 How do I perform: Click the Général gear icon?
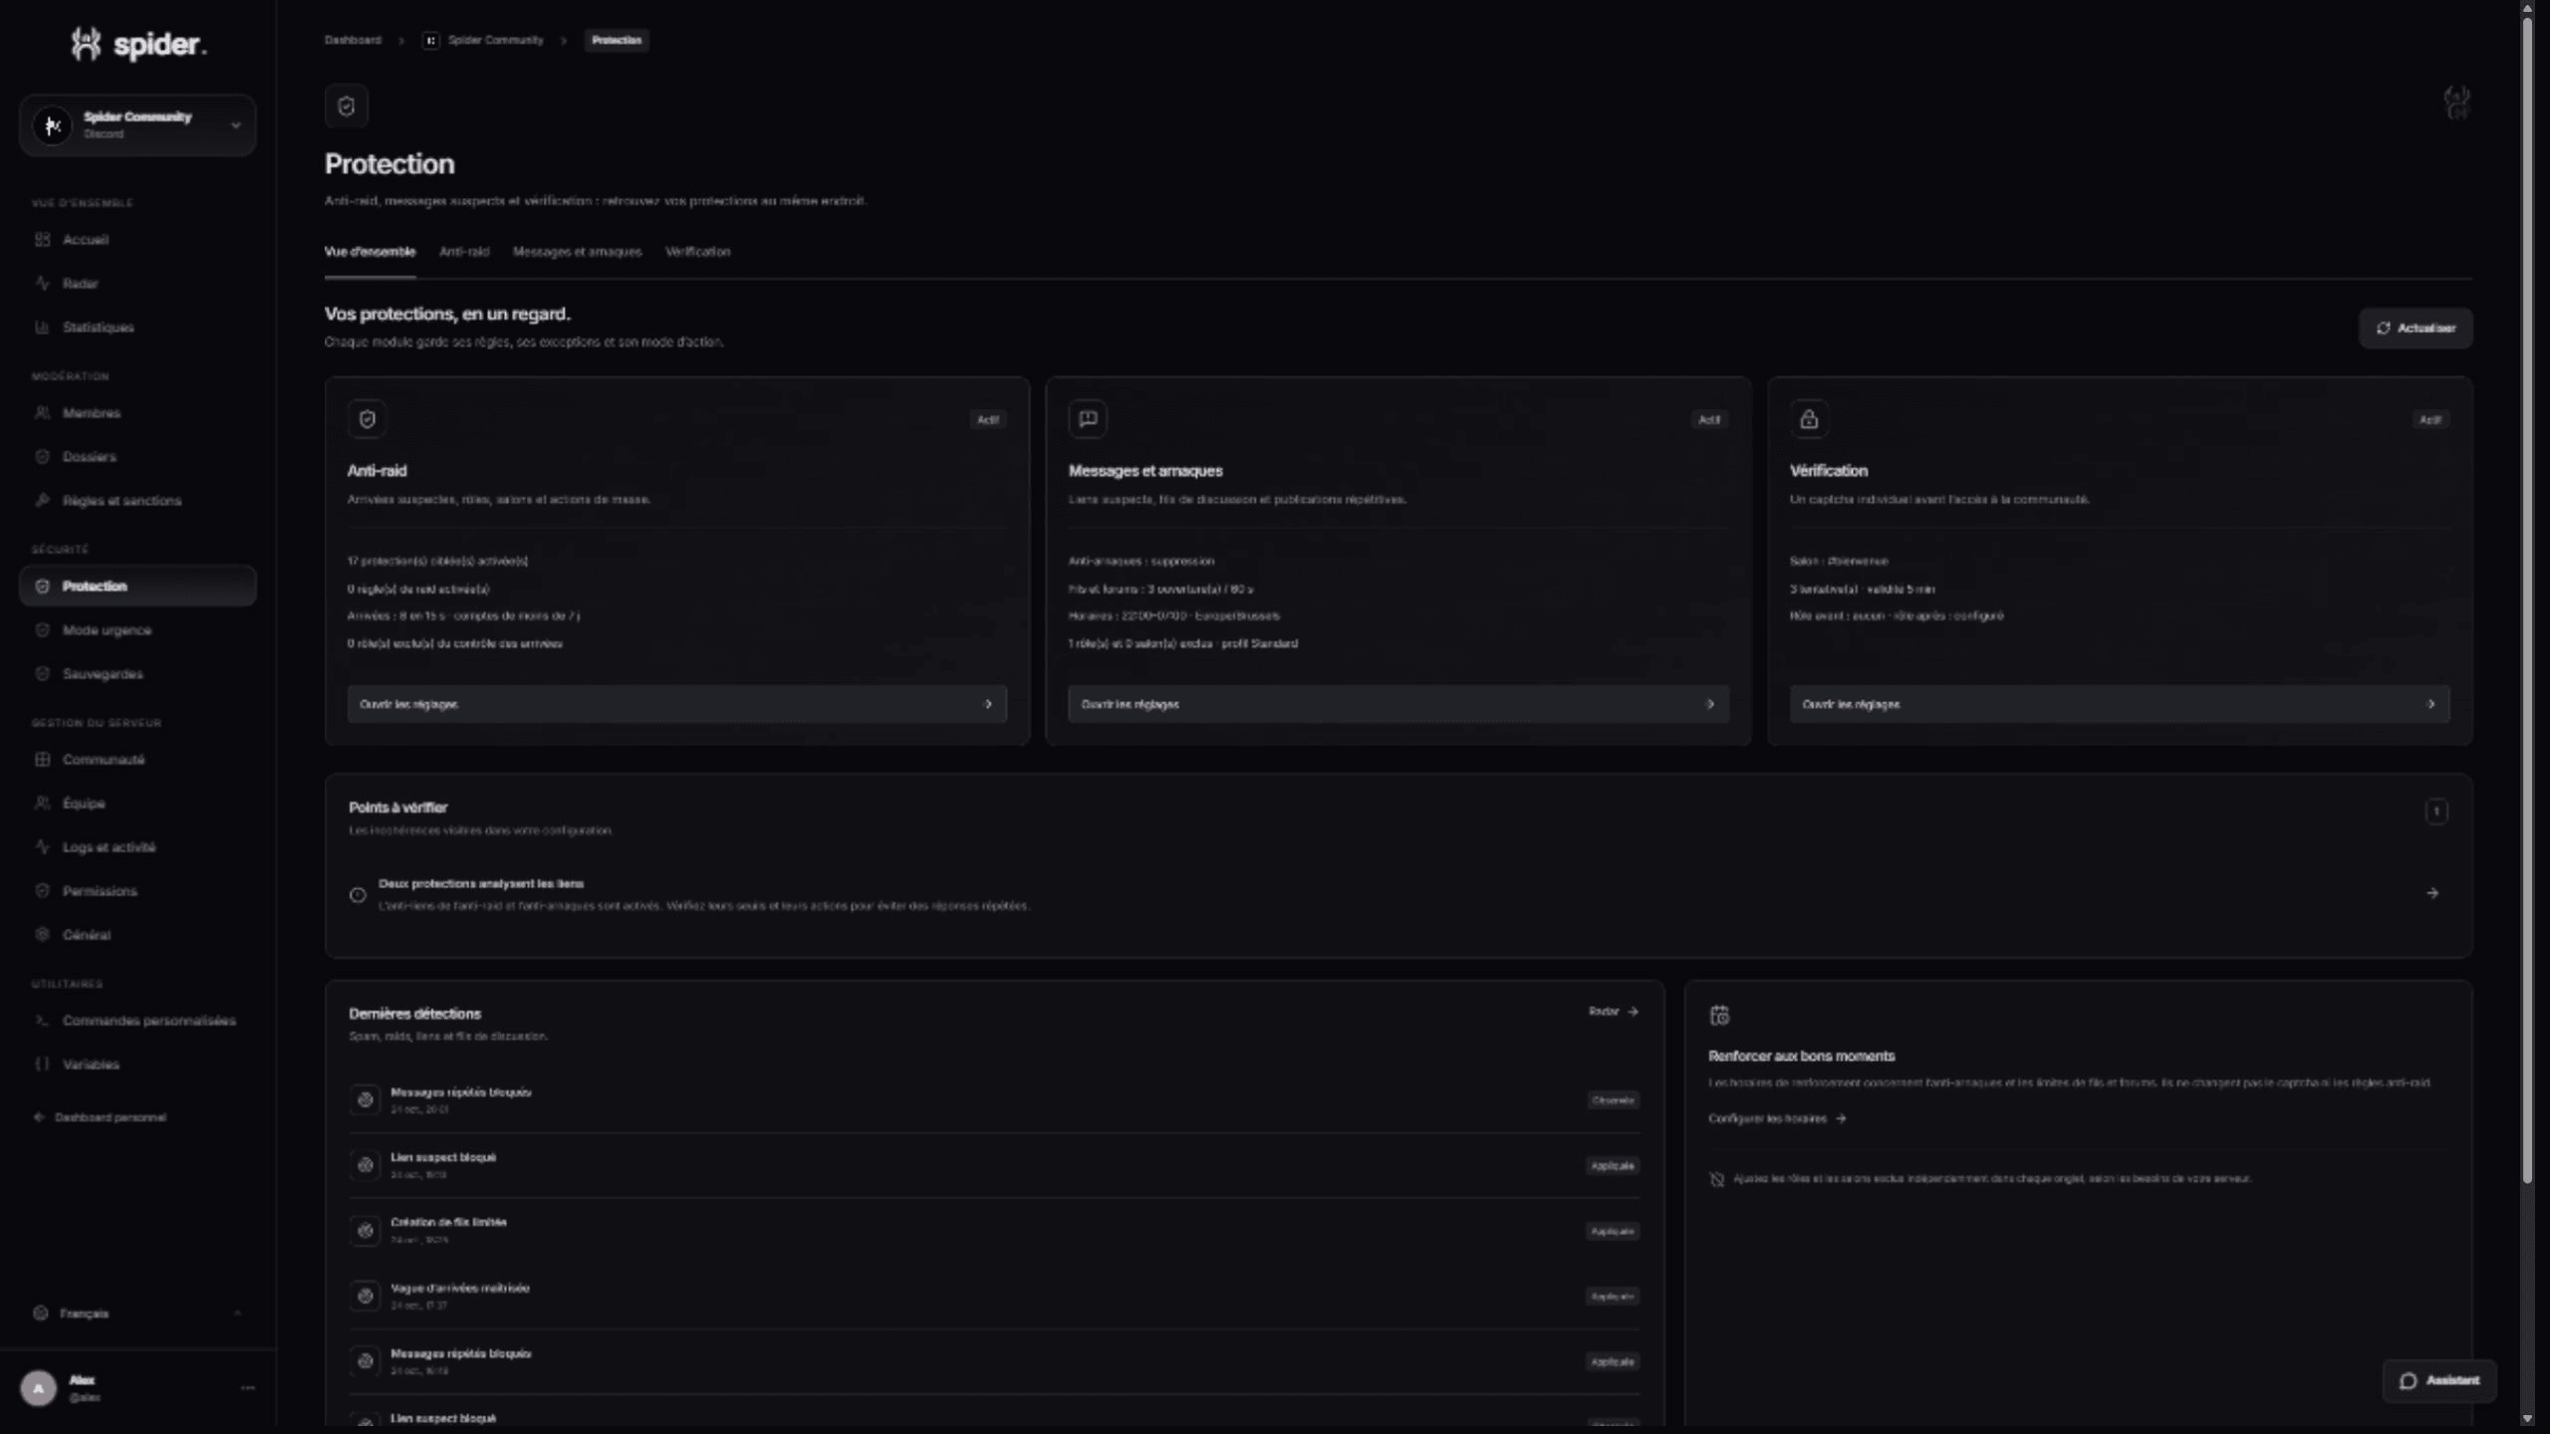point(42,935)
